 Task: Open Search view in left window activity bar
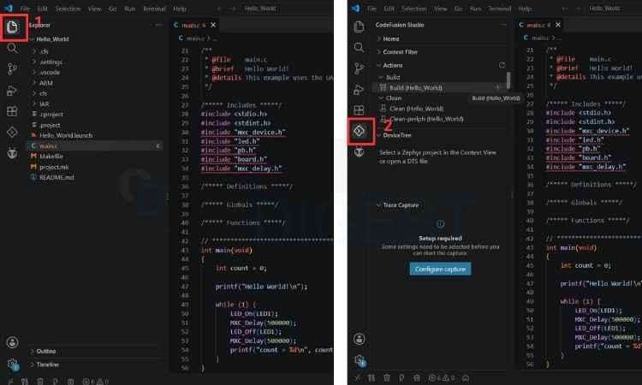pyautogui.click(x=12, y=48)
